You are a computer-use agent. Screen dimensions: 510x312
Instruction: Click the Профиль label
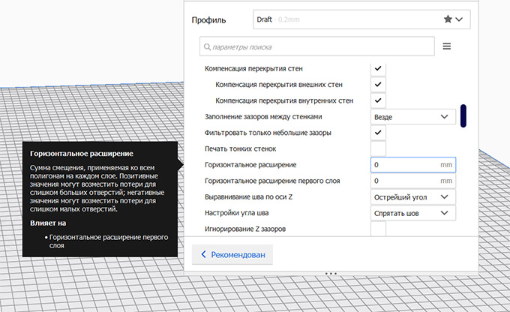point(208,20)
